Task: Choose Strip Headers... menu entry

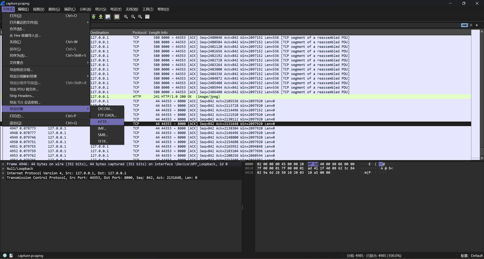Action: point(46,96)
